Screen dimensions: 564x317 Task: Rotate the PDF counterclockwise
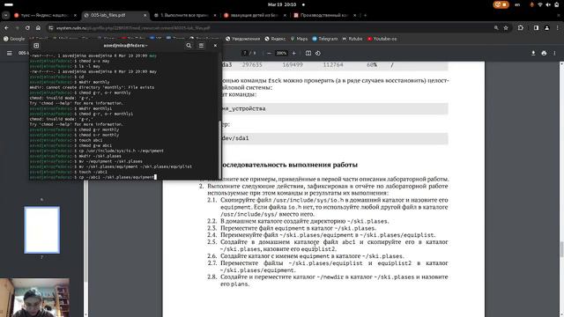click(318, 53)
